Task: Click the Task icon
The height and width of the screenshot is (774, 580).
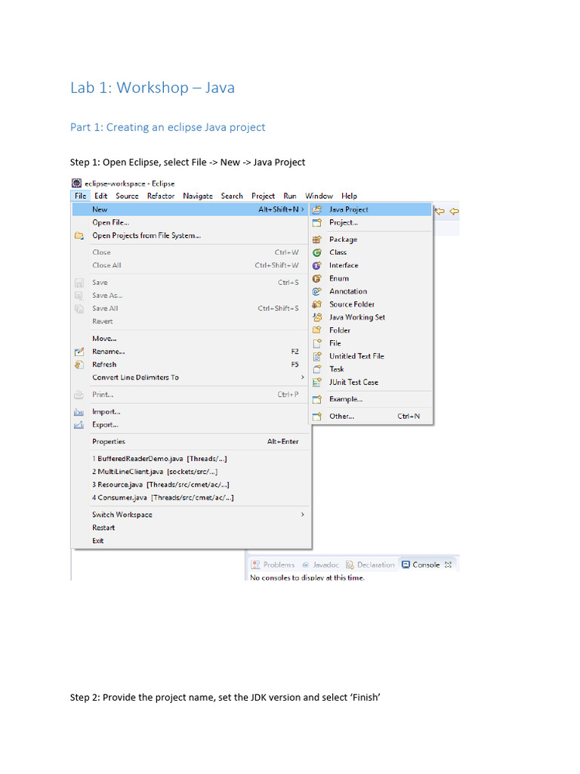Action: point(317,369)
